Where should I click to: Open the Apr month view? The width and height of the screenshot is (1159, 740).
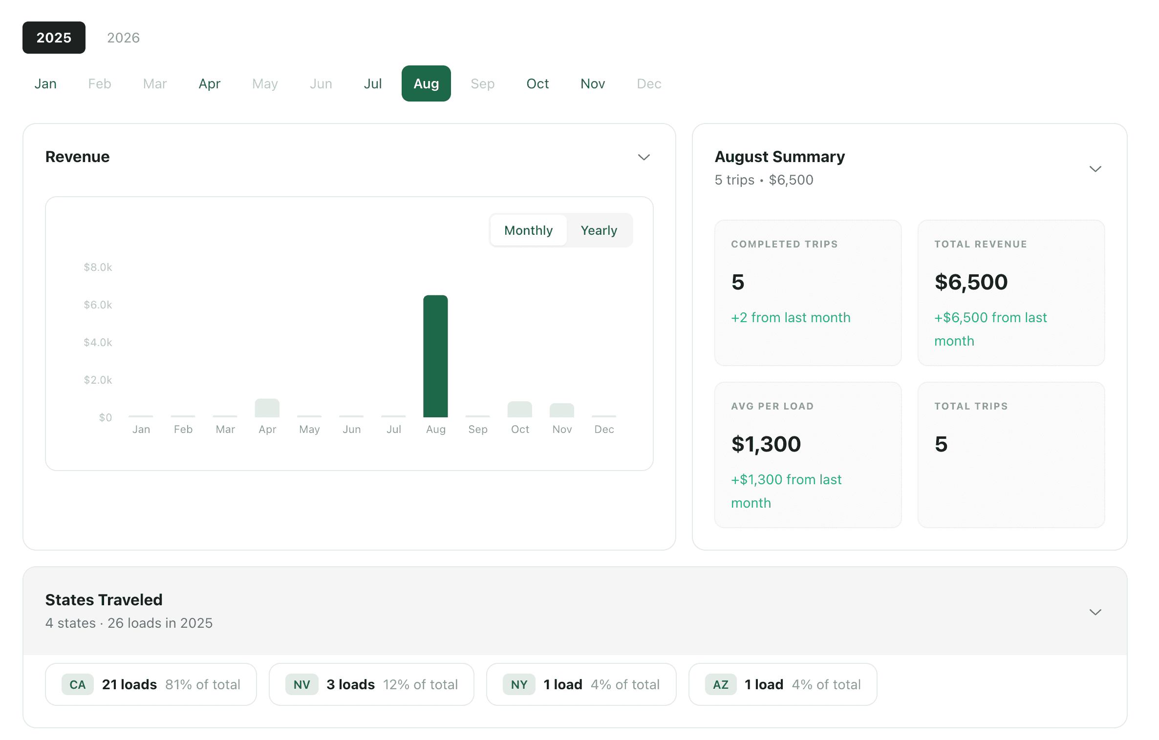[209, 83]
